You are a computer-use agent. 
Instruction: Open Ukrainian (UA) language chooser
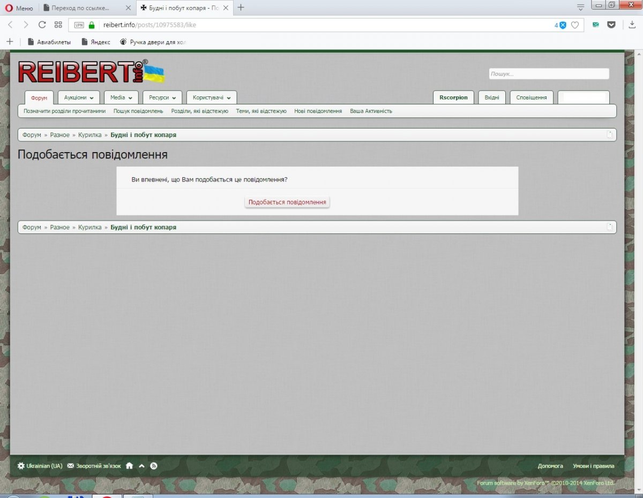40,466
